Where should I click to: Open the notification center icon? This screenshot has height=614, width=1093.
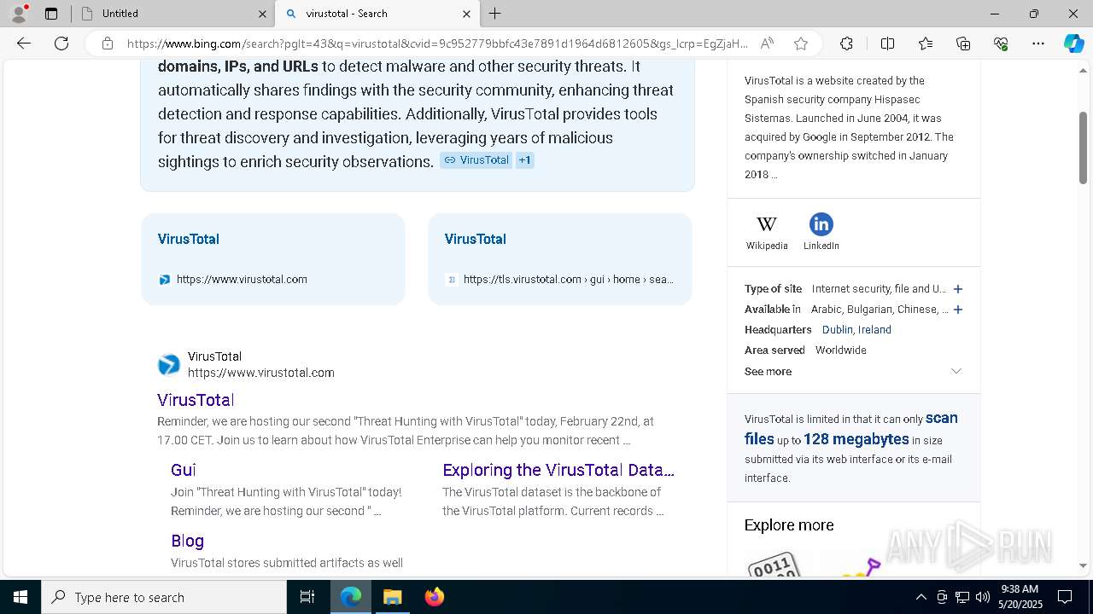point(1065,597)
